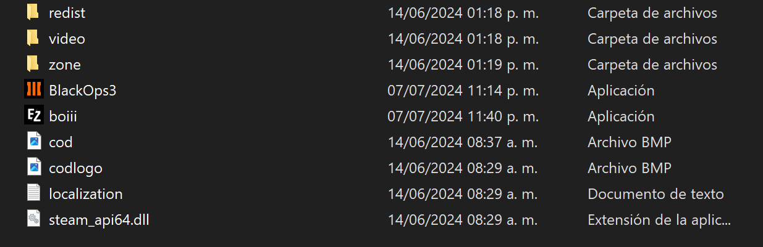Viewport: 763px width, 247px height.
Task: Click the video folder icon
Action: (33, 39)
